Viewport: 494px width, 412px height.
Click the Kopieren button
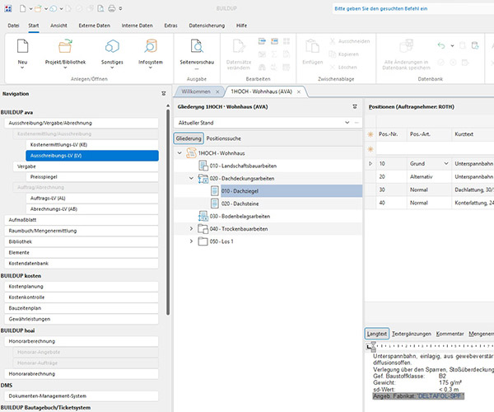pyautogui.click(x=343, y=54)
